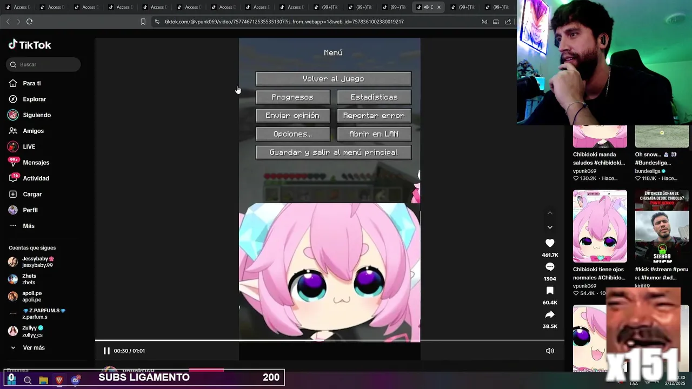Open followed account apoli.pe
Viewport: 692px width, 389px height.
pyautogui.click(x=32, y=297)
